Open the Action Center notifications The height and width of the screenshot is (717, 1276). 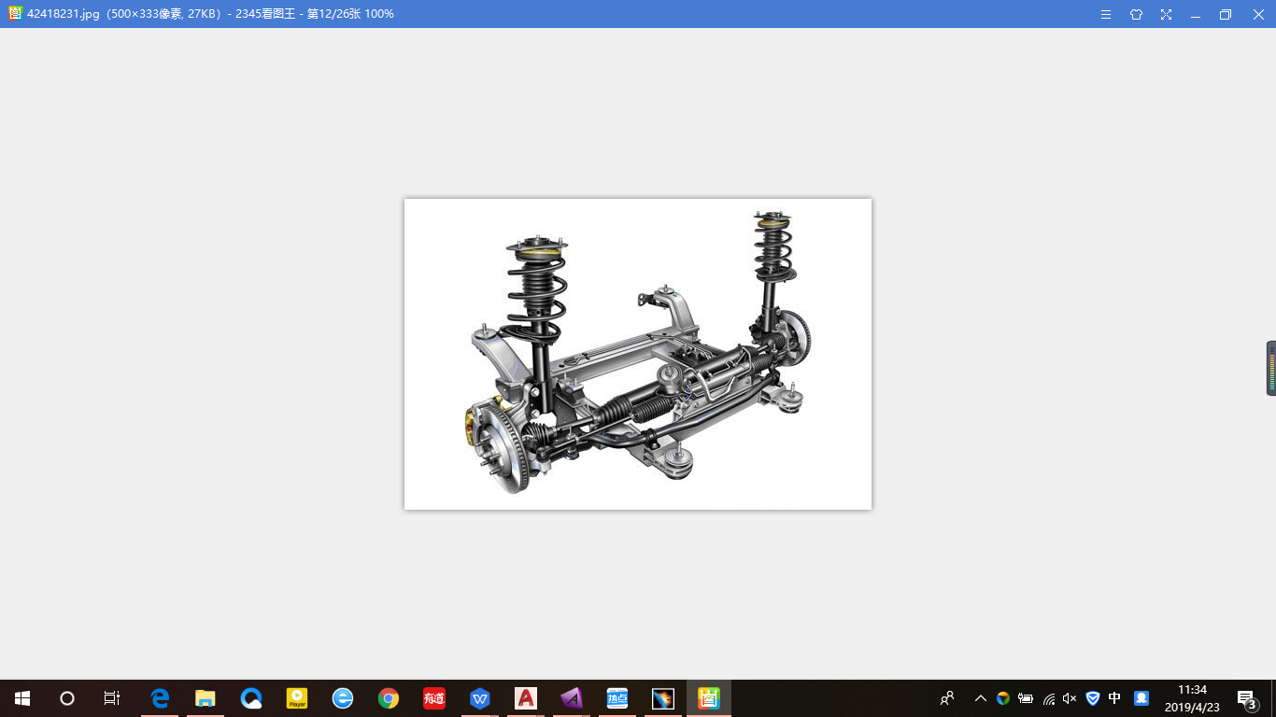tap(1246, 698)
